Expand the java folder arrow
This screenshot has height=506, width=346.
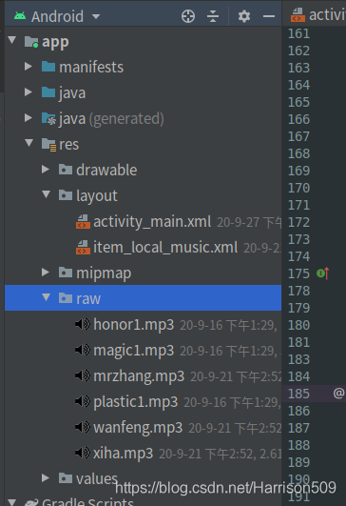(x=29, y=92)
